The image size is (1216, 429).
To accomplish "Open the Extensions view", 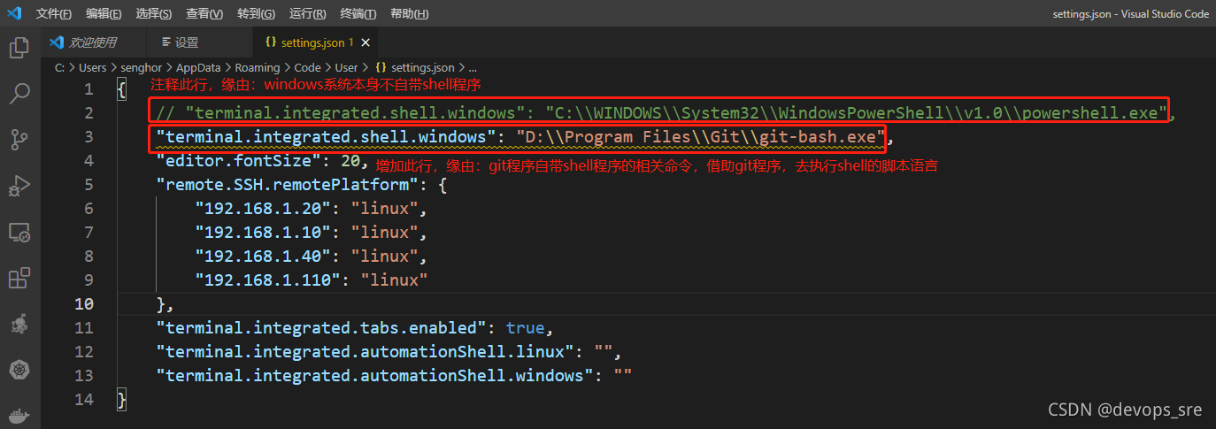I will pyautogui.click(x=19, y=279).
